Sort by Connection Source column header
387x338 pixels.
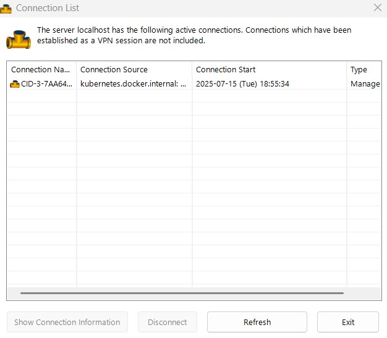tap(134, 70)
